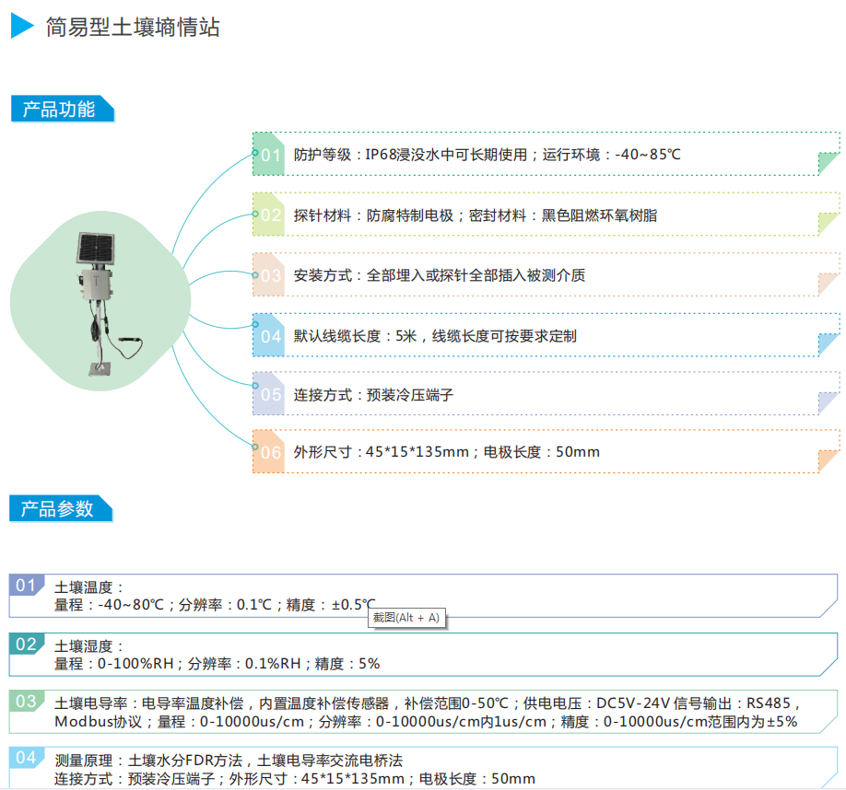
Task: Click the 截图(Alt + A) tooltip button
Action: 406,618
